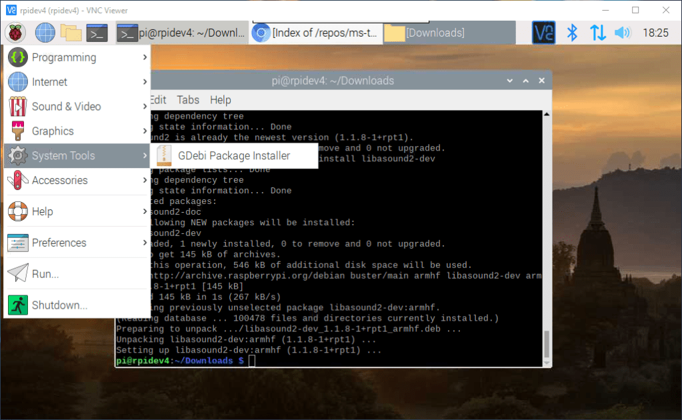
Task: Open Bluetooth options from the system tray
Action: (x=571, y=32)
